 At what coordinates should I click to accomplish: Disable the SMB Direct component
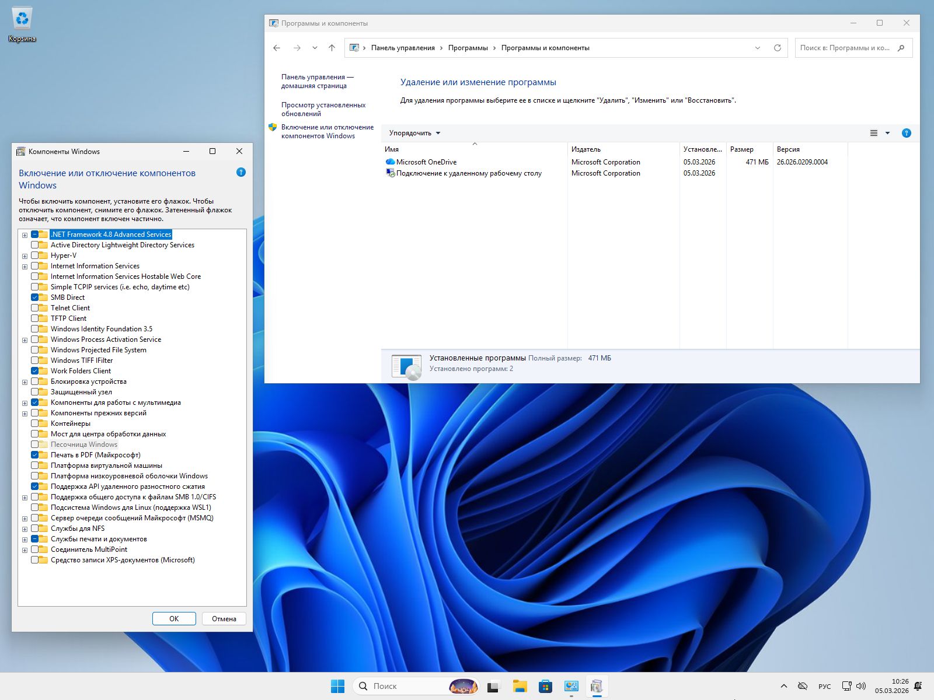pos(36,297)
